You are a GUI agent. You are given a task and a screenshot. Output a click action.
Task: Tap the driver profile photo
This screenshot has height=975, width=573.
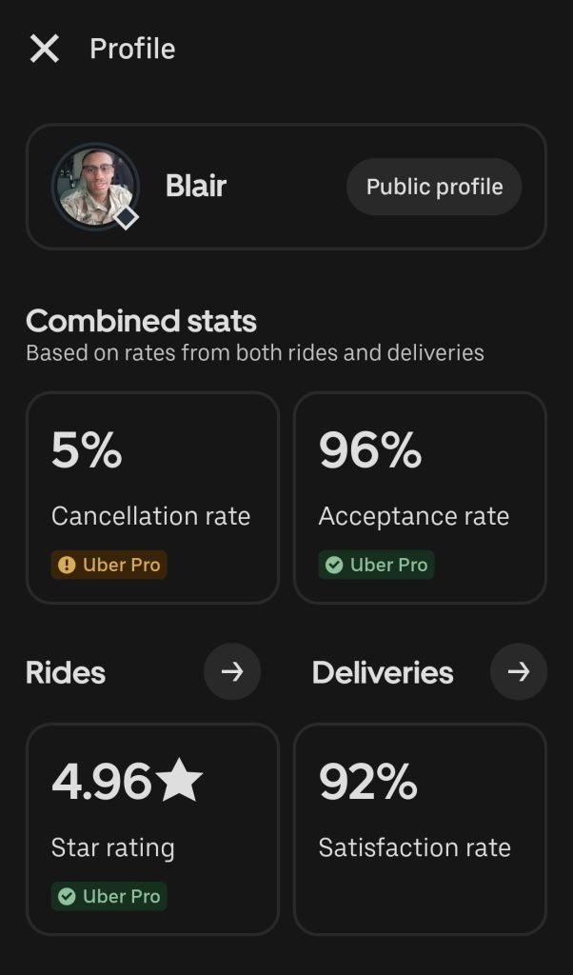coord(93,186)
